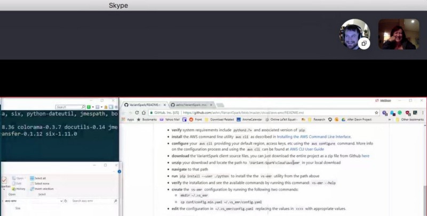Click the Skype screen-share popout icon
The height and width of the screenshot is (216, 427).
click(x=364, y=44)
